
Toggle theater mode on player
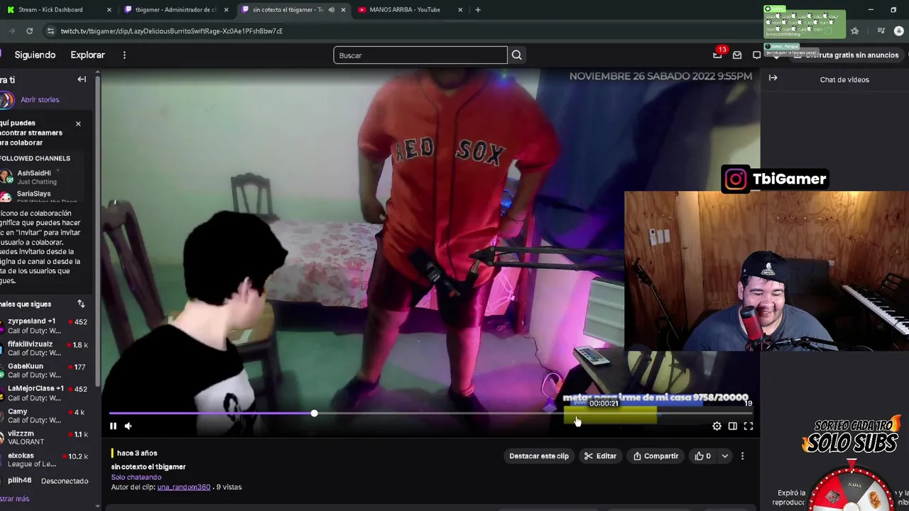point(732,426)
